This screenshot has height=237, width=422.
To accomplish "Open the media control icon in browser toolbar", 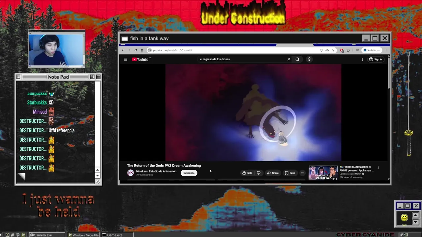I will tap(357, 50).
